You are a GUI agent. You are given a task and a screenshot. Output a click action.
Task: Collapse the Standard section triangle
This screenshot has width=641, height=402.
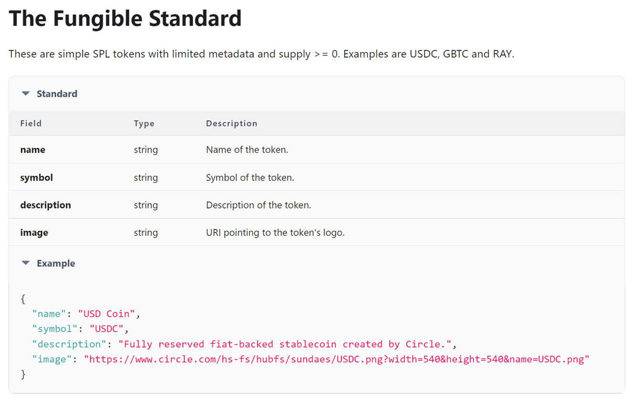click(x=26, y=94)
